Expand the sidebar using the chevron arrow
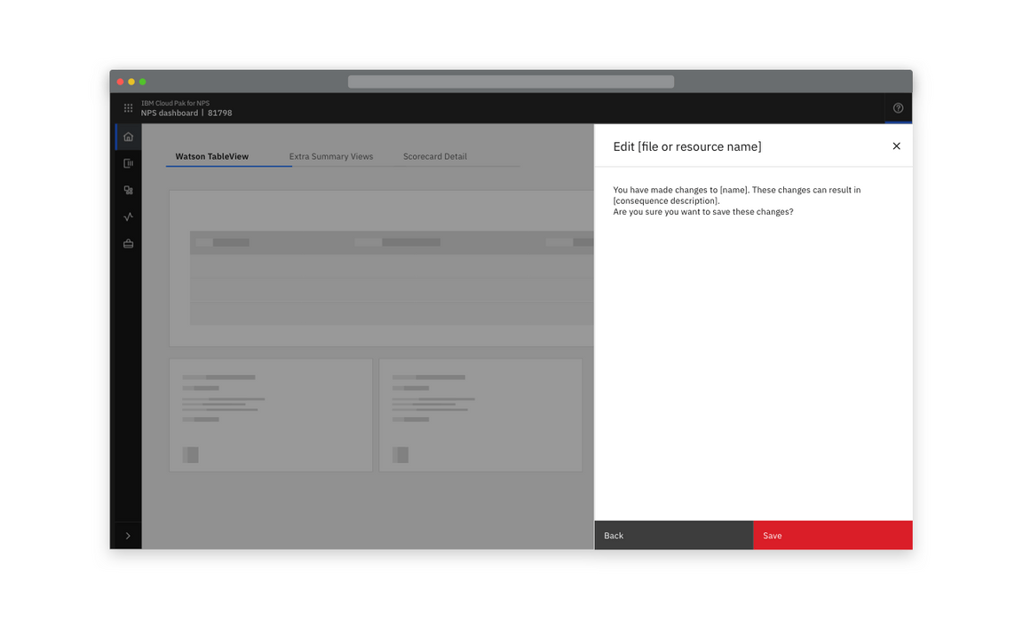 point(128,535)
